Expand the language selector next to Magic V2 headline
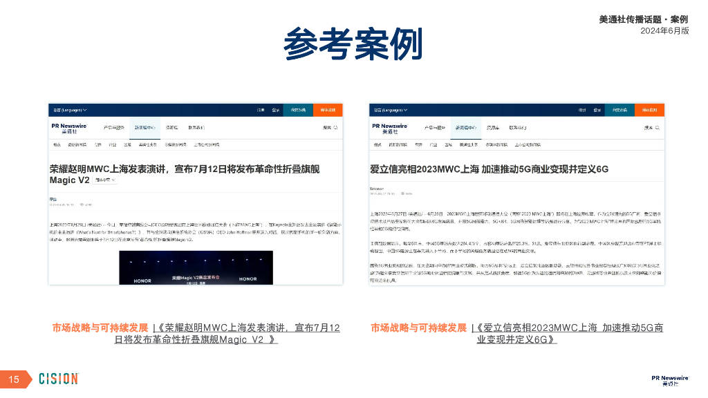This screenshot has width=708, height=398. pyautogui.click(x=105, y=180)
